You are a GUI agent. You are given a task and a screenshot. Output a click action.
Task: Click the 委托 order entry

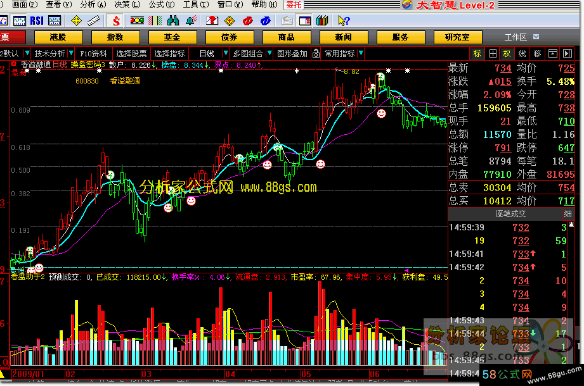click(294, 5)
